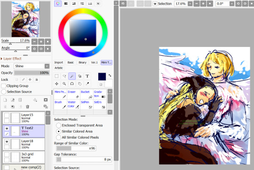This screenshot has height=170, width=254.
Task: Click the dark navy foreground color swatch
Action: 102,77
